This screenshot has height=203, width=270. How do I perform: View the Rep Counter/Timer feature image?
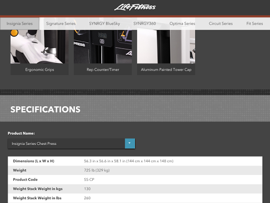click(103, 47)
